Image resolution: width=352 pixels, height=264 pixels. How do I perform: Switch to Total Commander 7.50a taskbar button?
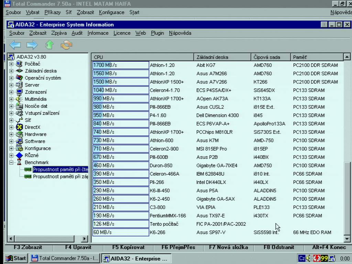pyautogui.click(x=65, y=258)
